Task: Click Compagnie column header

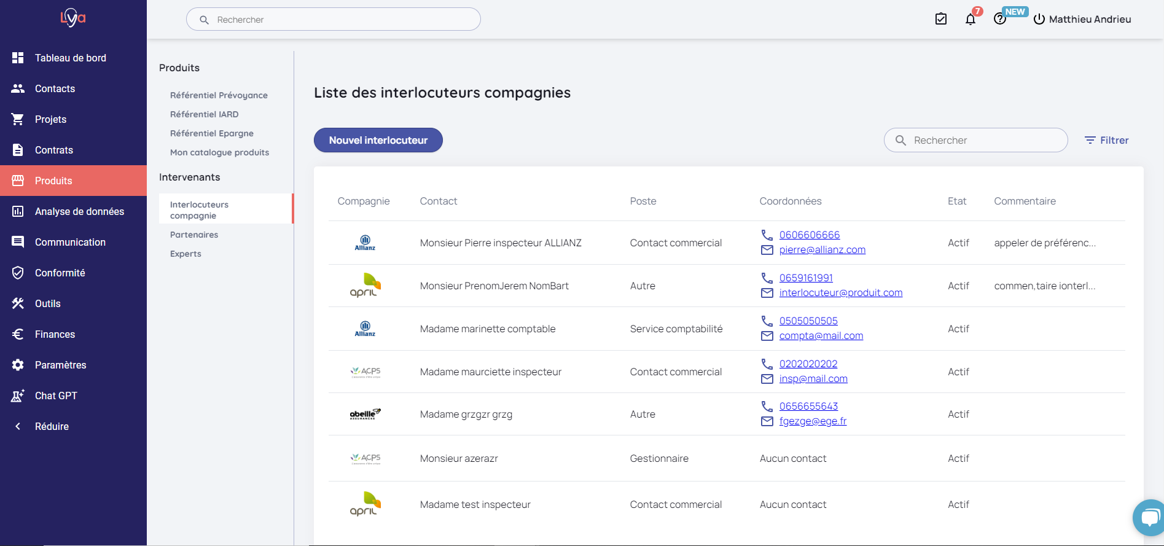Action: pos(364,201)
